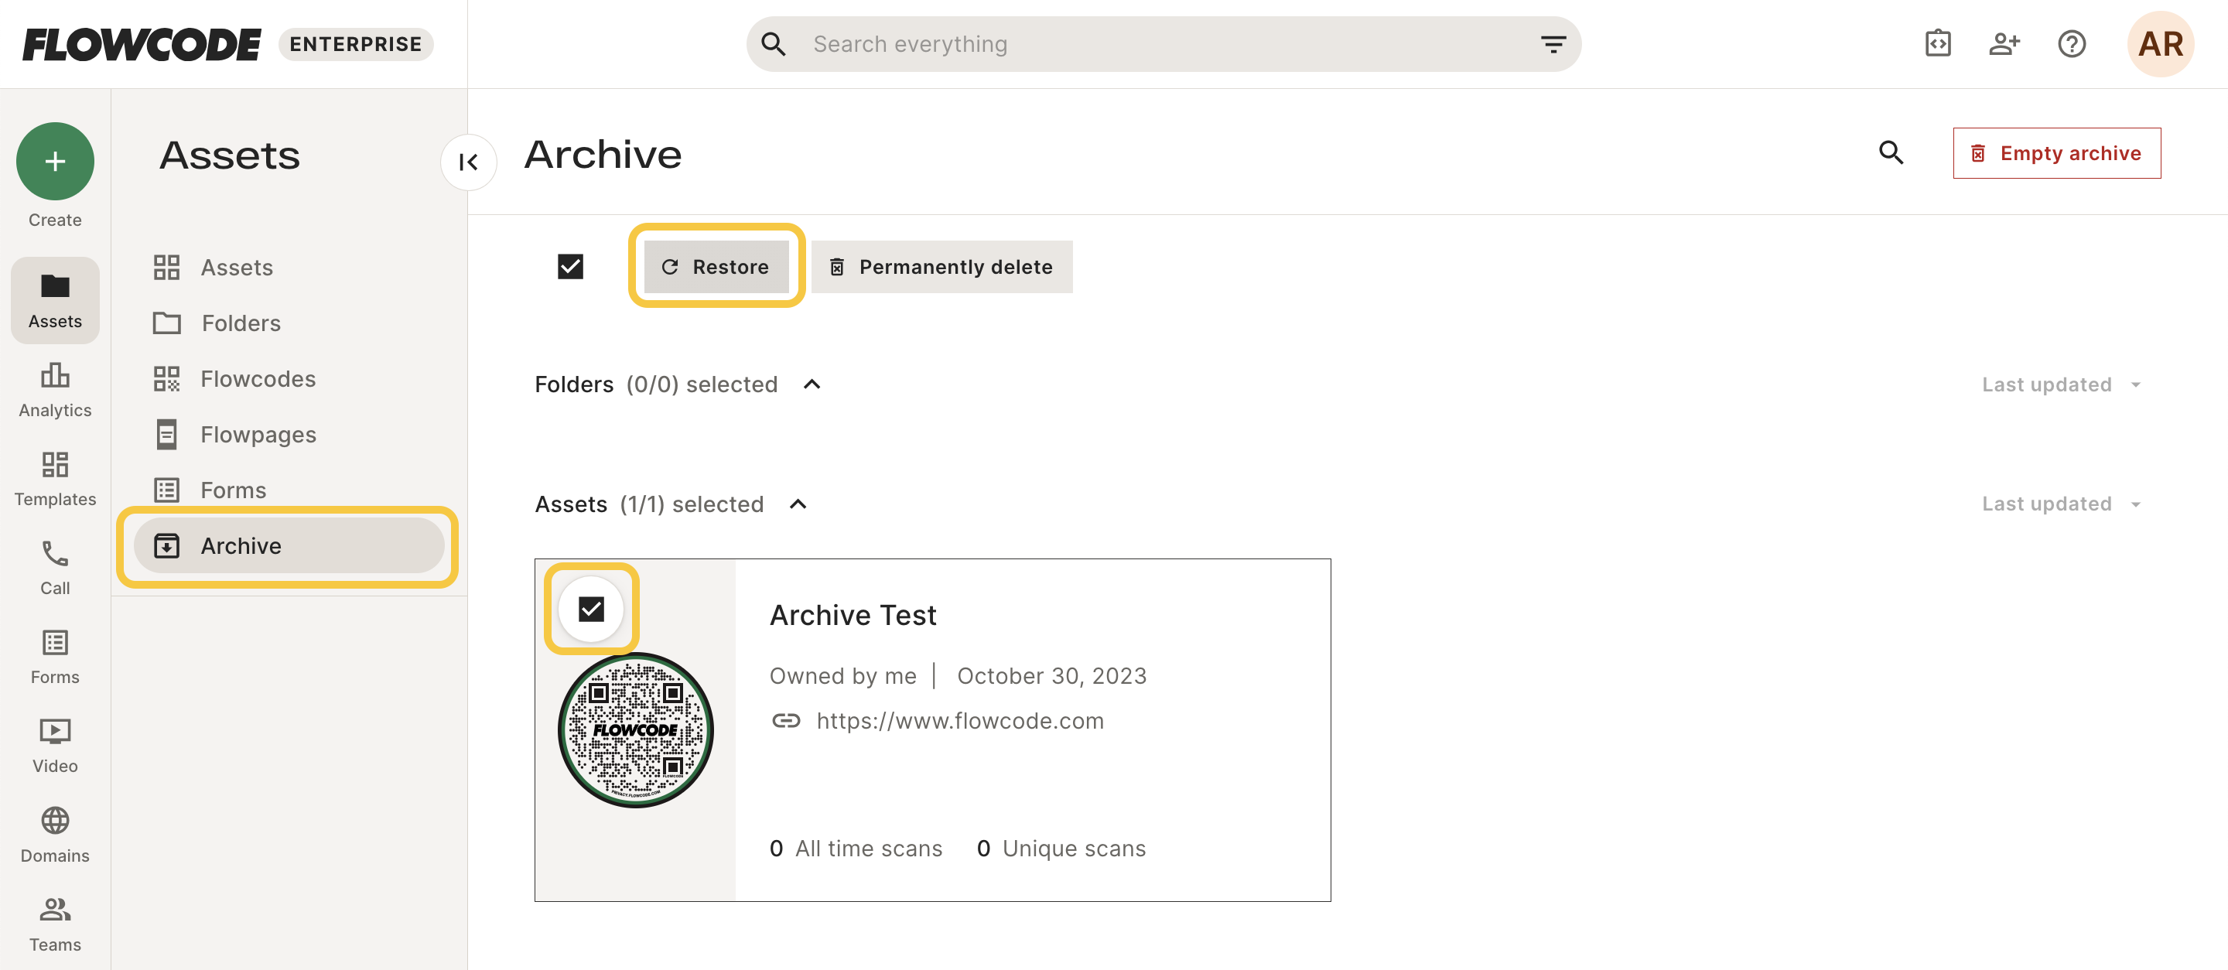This screenshot has width=2228, height=970.
Task: Open Domains in the left rail
Action: pos(54,835)
